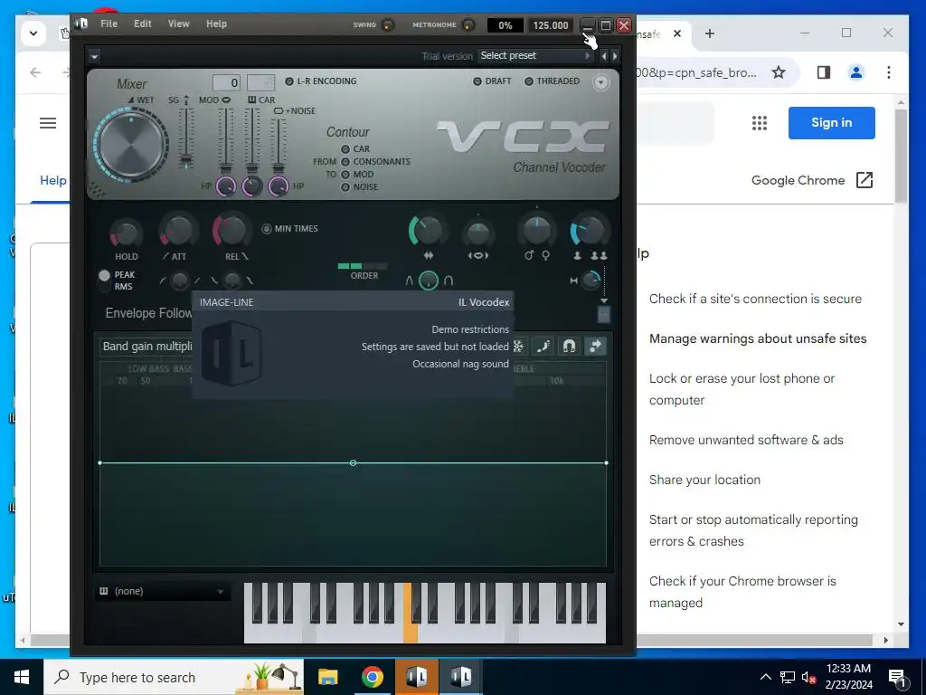Open the File menu in Vocodex
The image size is (926, 695).
(x=109, y=24)
